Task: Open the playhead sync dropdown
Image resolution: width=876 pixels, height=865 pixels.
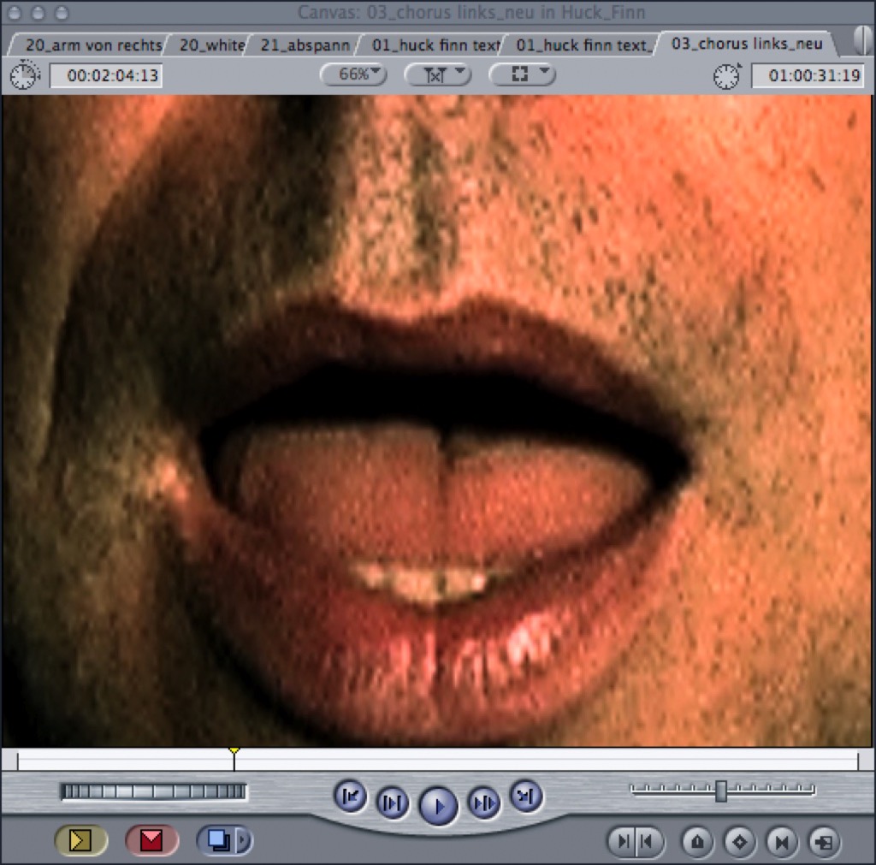Action: [x=438, y=74]
